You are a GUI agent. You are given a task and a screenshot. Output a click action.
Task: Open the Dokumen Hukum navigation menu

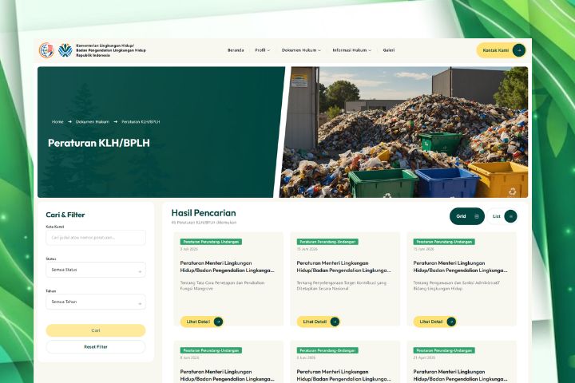click(x=301, y=50)
